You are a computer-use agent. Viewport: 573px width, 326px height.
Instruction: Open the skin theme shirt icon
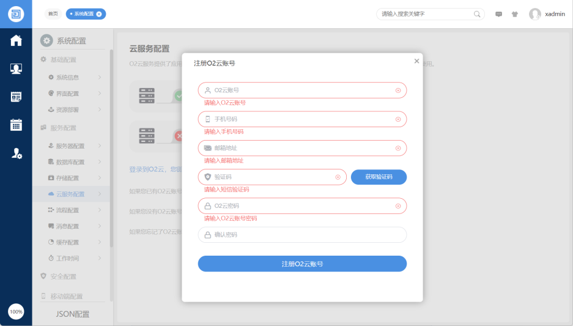[514, 14]
